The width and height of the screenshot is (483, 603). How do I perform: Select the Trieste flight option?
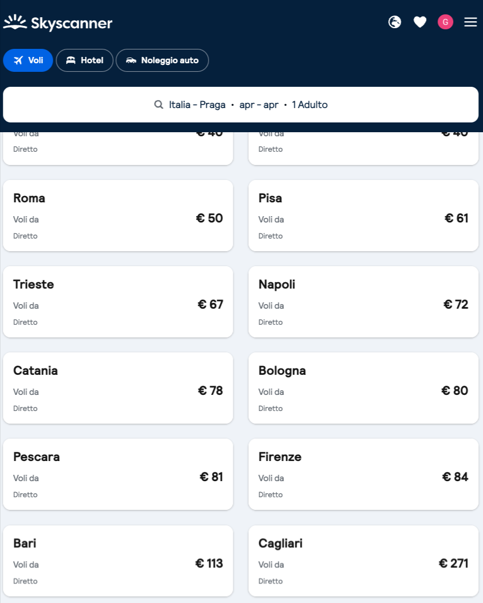[118, 302]
